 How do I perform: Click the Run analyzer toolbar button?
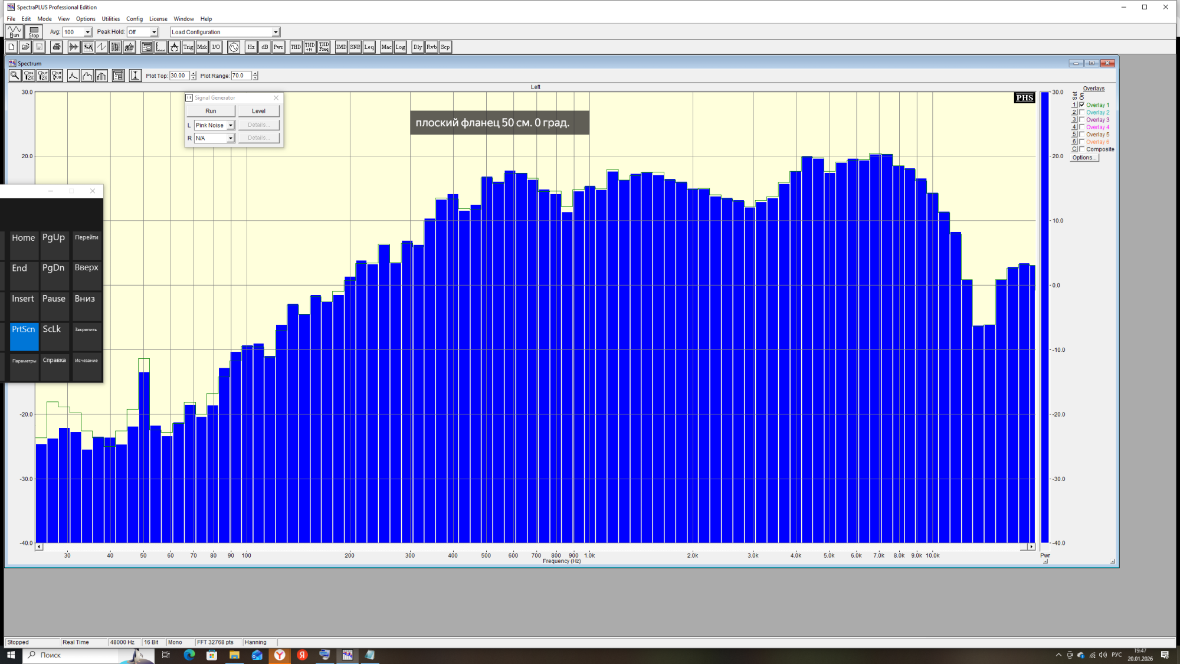click(x=14, y=32)
